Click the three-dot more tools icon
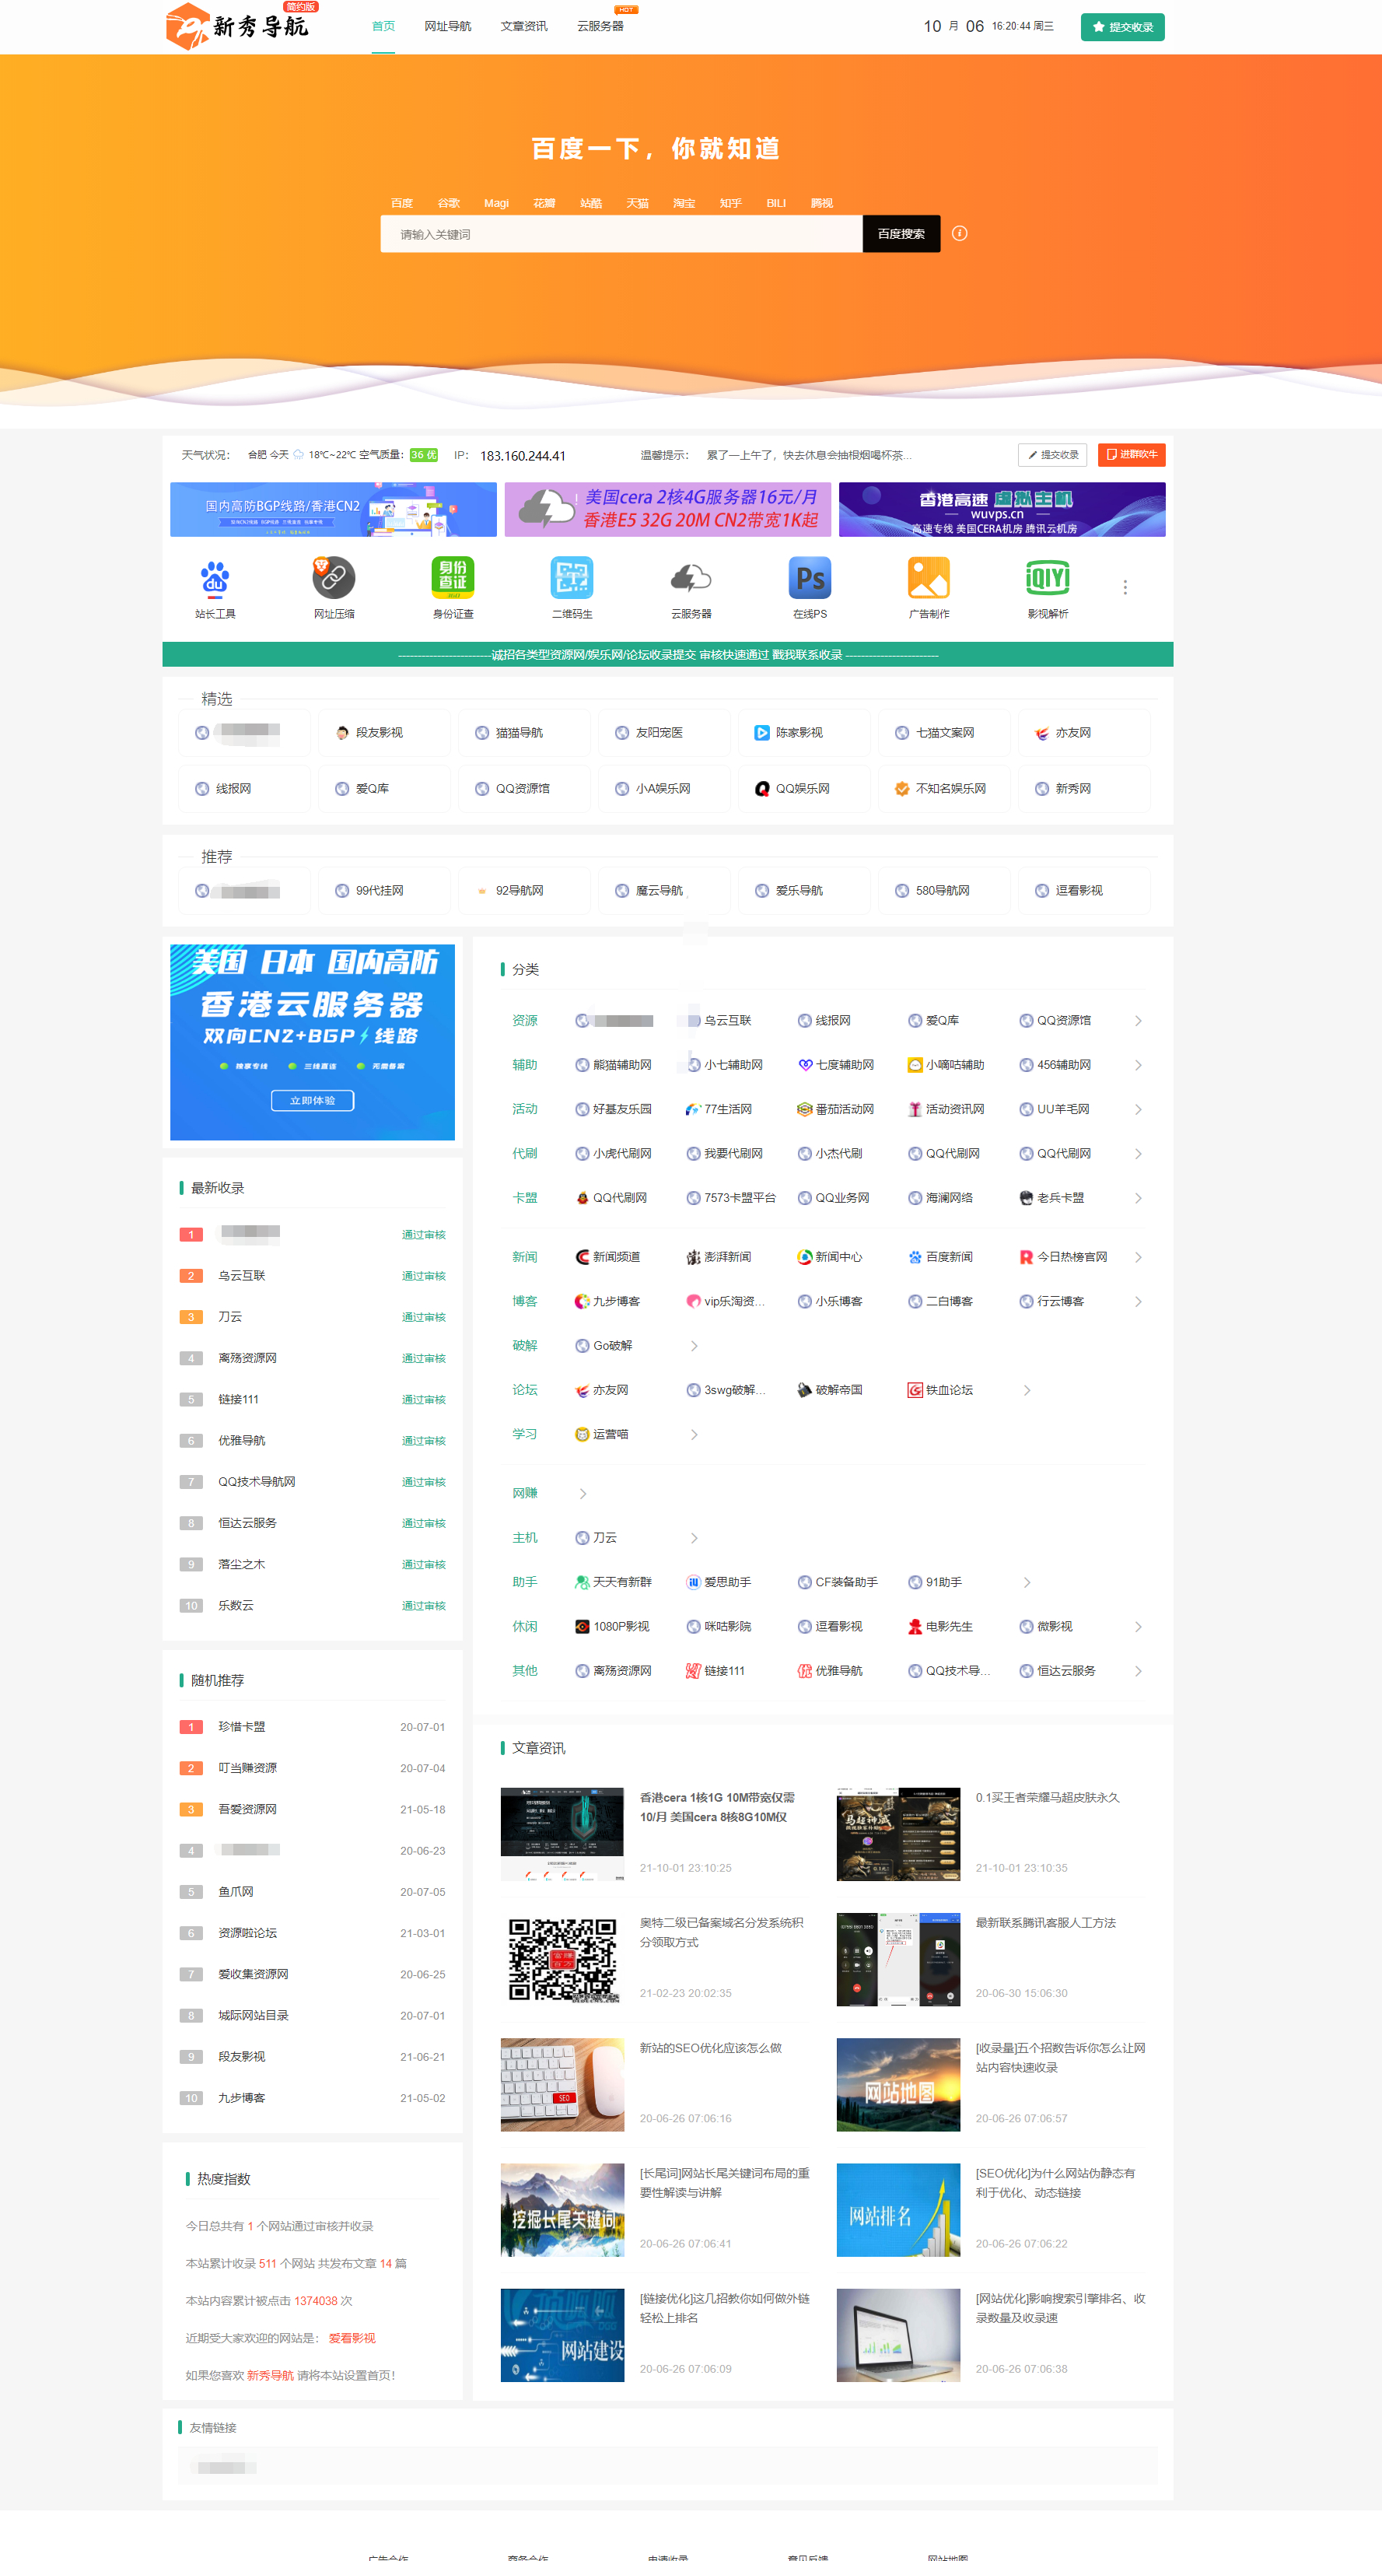The height and width of the screenshot is (2561, 1382). click(1125, 587)
